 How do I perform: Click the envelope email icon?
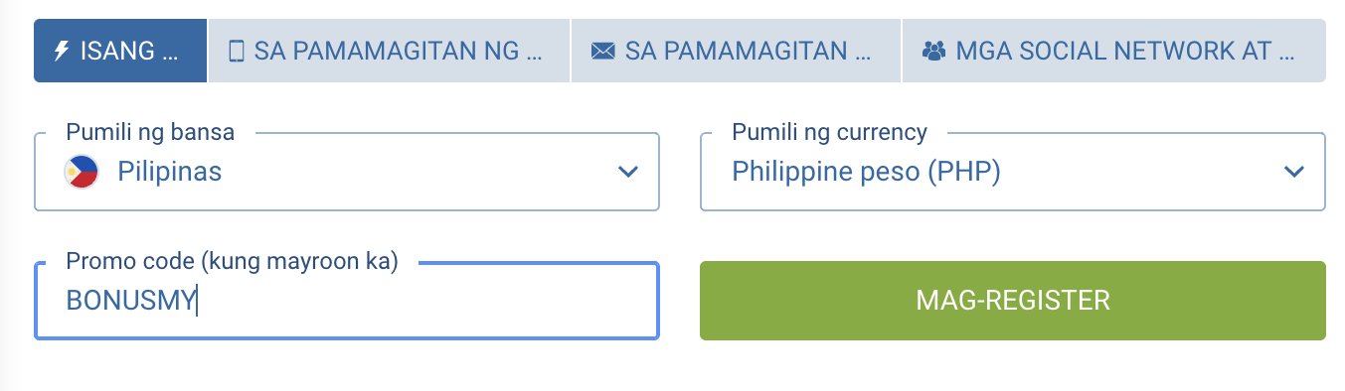[x=602, y=51]
